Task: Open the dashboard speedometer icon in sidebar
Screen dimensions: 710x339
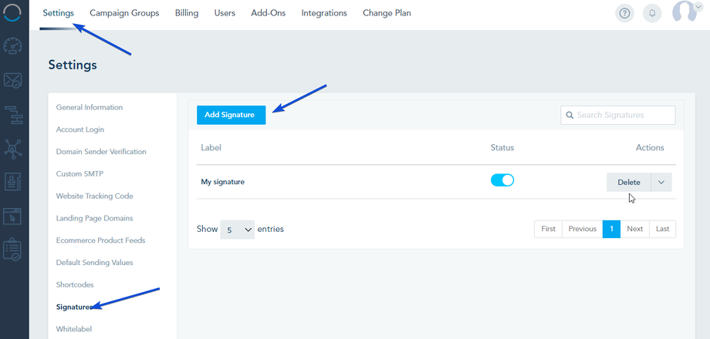Action: 13,46
